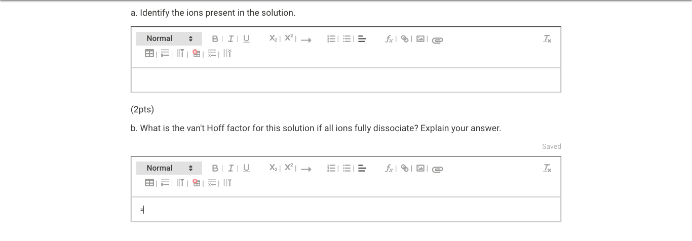Open Normal style dropdown for question a

pyautogui.click(x=169, y=39)
